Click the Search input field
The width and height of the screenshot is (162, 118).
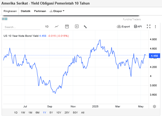tap(21, 27)
